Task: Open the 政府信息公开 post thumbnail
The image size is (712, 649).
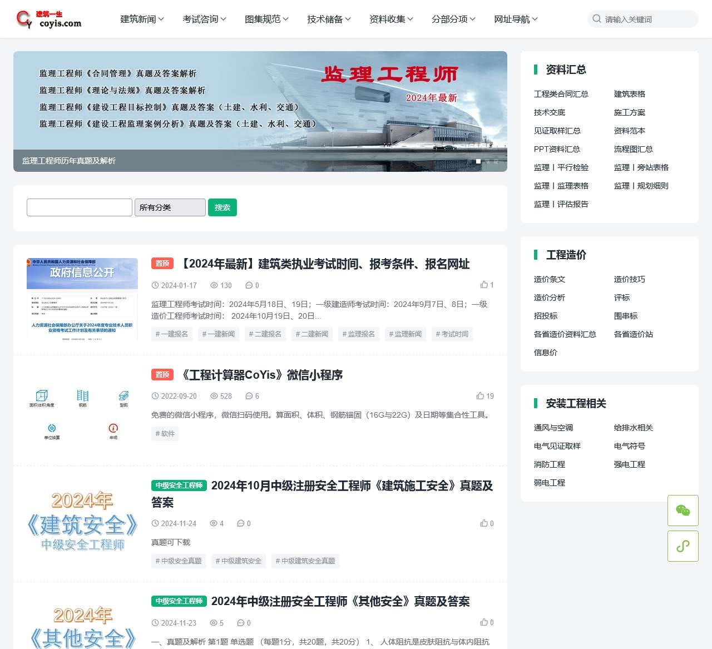Action: 82,300
